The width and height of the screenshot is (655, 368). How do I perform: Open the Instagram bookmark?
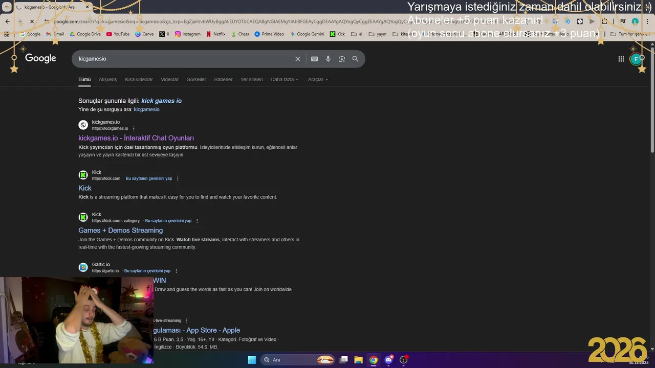pyautogui.click(x=188, y=34)
